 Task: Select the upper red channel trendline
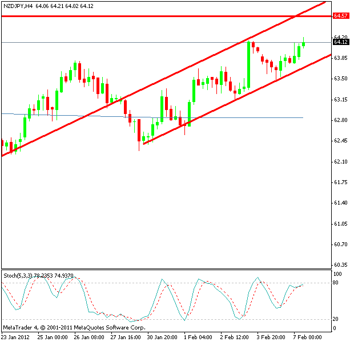pos(164,79)
